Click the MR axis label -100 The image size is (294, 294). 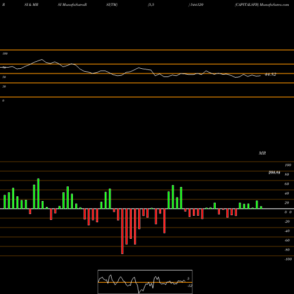(x=288, y=259)
